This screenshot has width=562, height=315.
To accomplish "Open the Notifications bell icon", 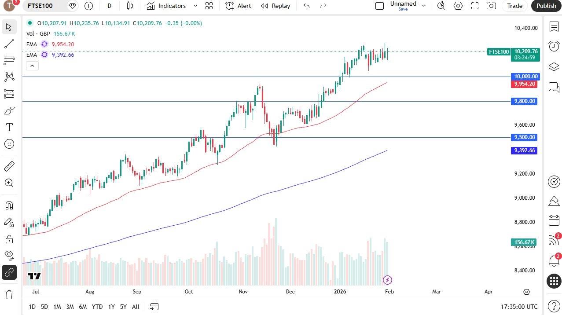I will pos(554,261).
